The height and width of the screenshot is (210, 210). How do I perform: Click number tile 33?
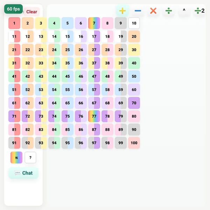tap(41, 63)
